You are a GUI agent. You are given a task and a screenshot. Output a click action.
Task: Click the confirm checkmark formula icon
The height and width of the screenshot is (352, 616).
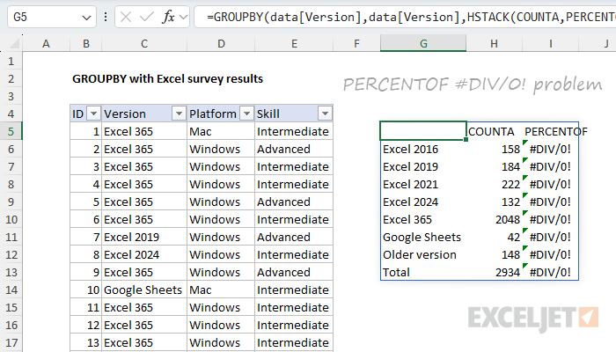tap(147, 17)
